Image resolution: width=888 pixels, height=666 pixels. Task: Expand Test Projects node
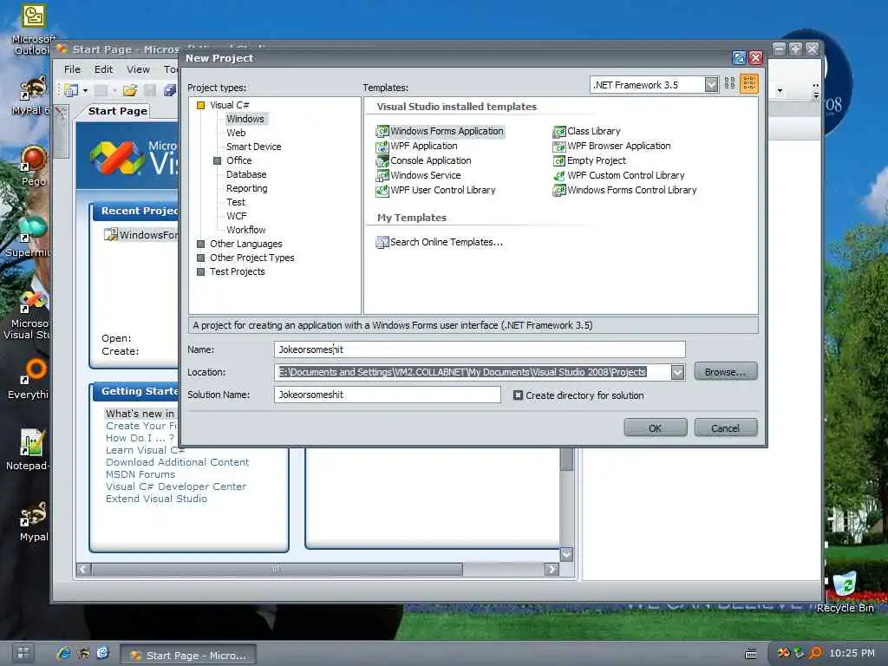pyautogui.click(x=200, y=271)
